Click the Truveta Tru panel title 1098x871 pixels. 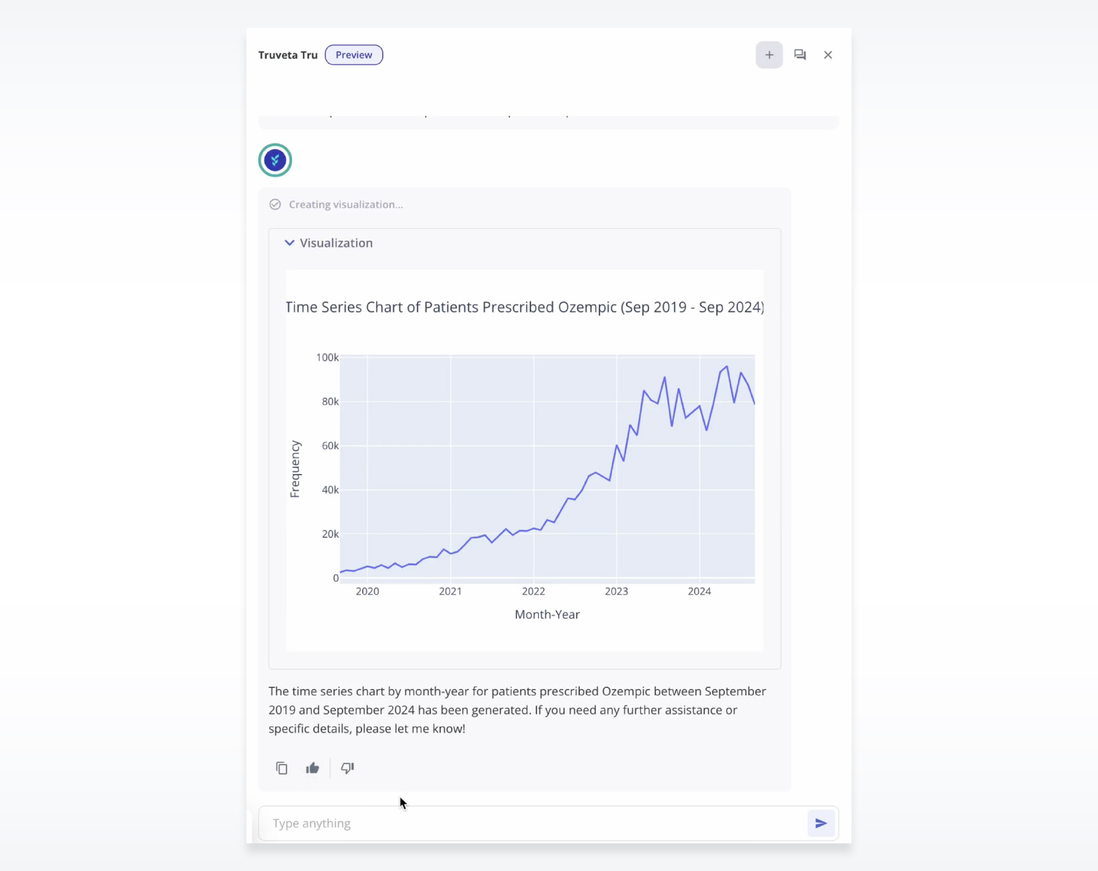(288, 55)
